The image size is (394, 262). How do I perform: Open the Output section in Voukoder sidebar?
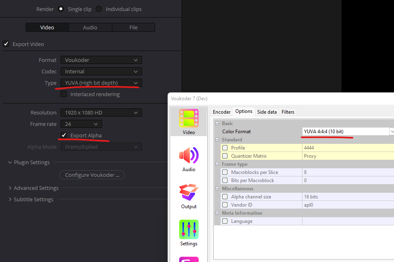coord(188,196)
